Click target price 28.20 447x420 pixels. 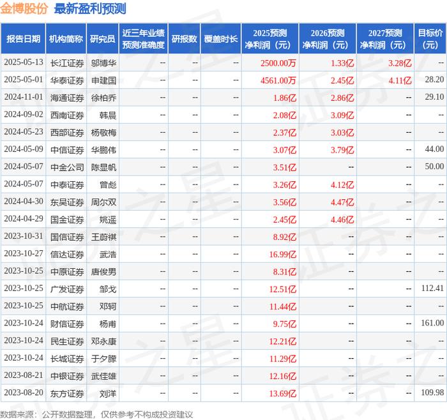click(434, 80)
